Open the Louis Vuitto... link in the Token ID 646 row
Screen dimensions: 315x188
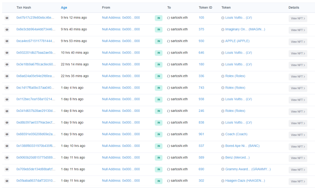(x=239, y=53)
